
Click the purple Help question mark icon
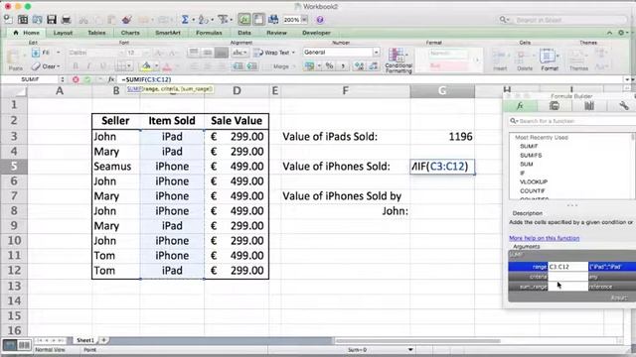tap(320, 20)
